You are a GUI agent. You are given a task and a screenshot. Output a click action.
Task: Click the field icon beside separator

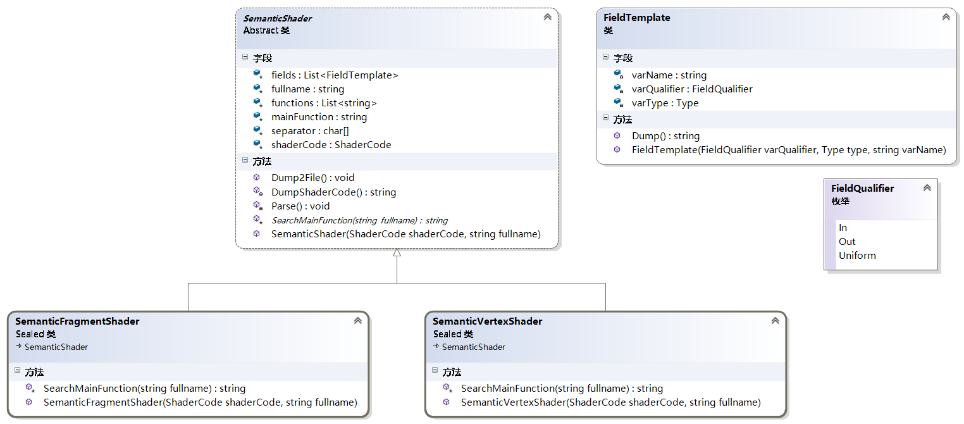pyautogui.click(x=257, y=130)
